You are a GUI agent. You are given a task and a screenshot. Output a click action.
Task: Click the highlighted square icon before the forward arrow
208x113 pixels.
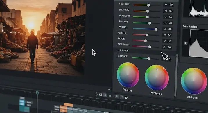click(x=105, y=95)
